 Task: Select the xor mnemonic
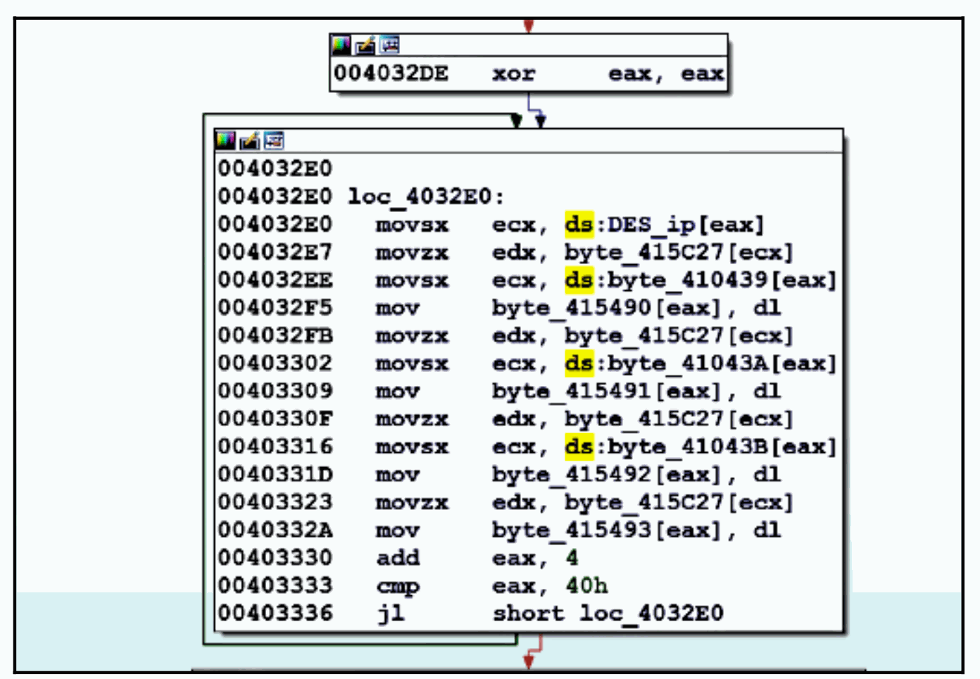pos(514,73)
